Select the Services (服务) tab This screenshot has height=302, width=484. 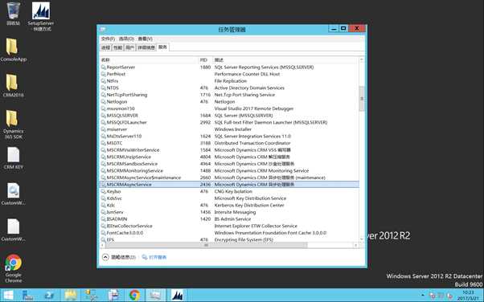pyautogui.click(x=162, y=47)
